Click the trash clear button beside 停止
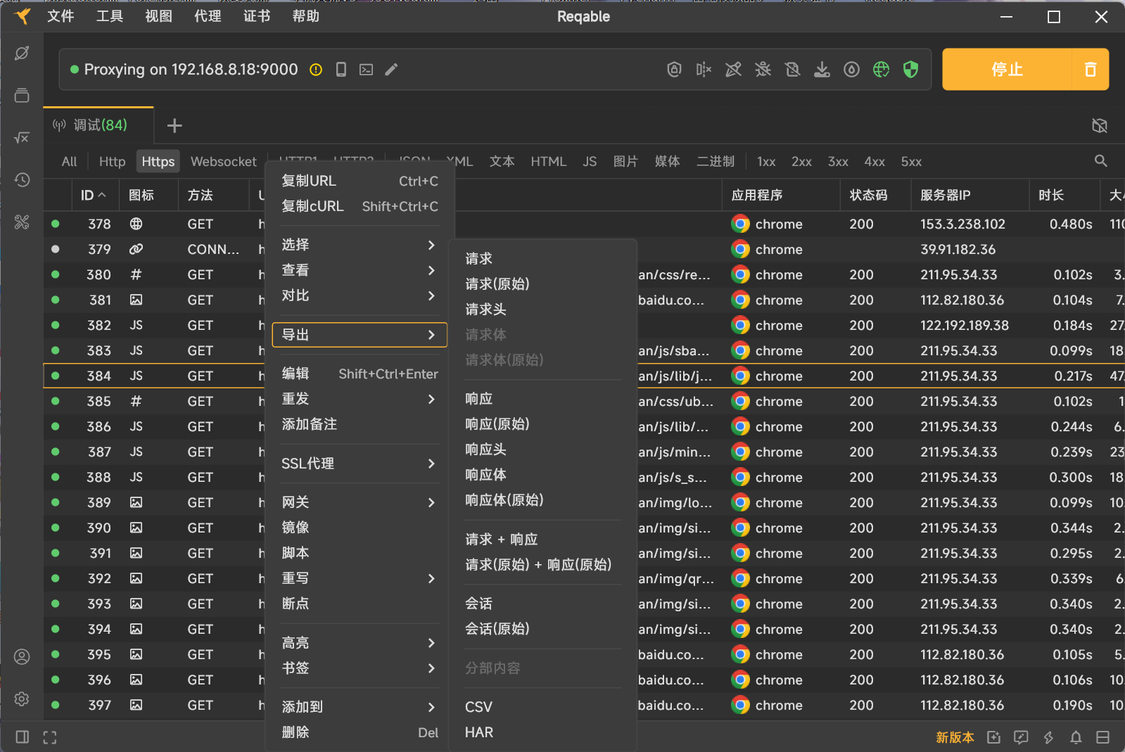This screenshot has width=1125, height=752. 1091,69
